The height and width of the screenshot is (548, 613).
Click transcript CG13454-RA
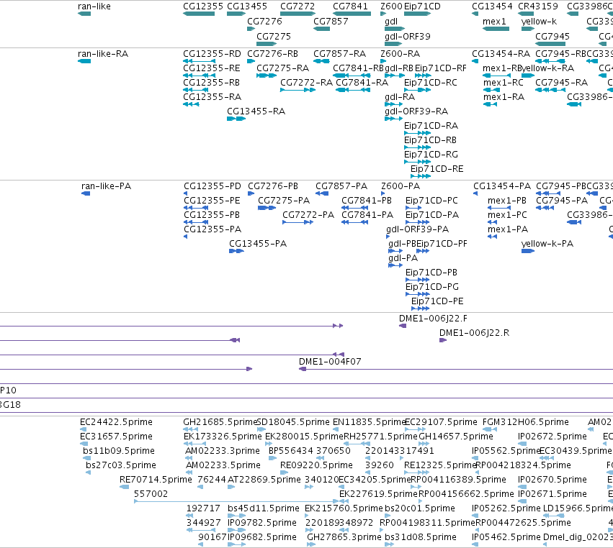coord(501,54)
